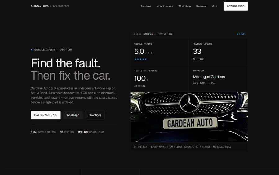Click the blue LIVE indicator
279x175 pixels.
click(x=241, y=34)
